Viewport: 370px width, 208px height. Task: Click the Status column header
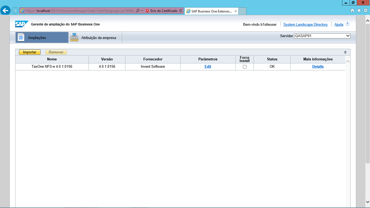click(272, 59)
